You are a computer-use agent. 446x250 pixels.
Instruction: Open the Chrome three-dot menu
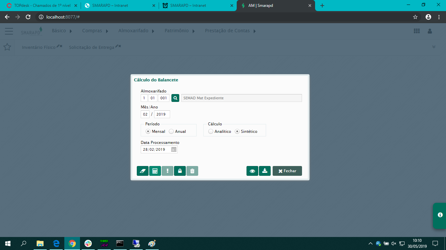439,17
